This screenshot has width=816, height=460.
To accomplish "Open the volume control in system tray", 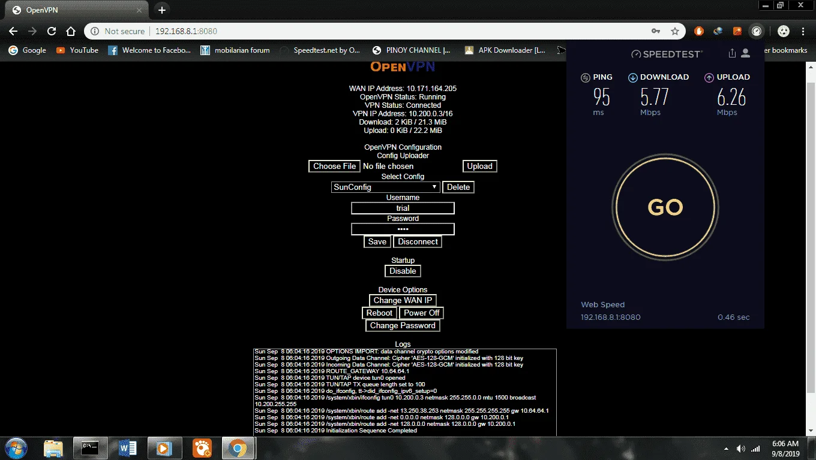I will pyautogui.click(x=740, y=449).
